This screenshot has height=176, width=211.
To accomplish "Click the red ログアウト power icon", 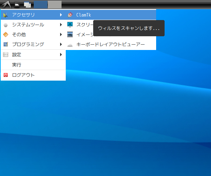I will (6, 75).
